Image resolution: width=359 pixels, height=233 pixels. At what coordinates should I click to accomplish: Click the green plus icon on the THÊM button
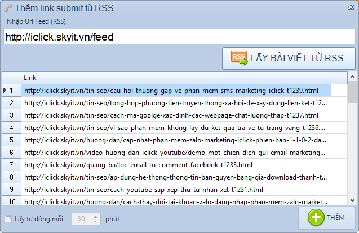[x=316, y=217]
